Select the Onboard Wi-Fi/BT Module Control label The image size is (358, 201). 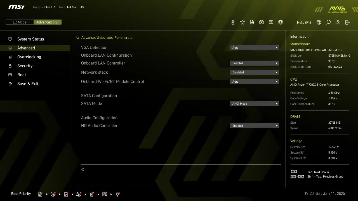112,82
